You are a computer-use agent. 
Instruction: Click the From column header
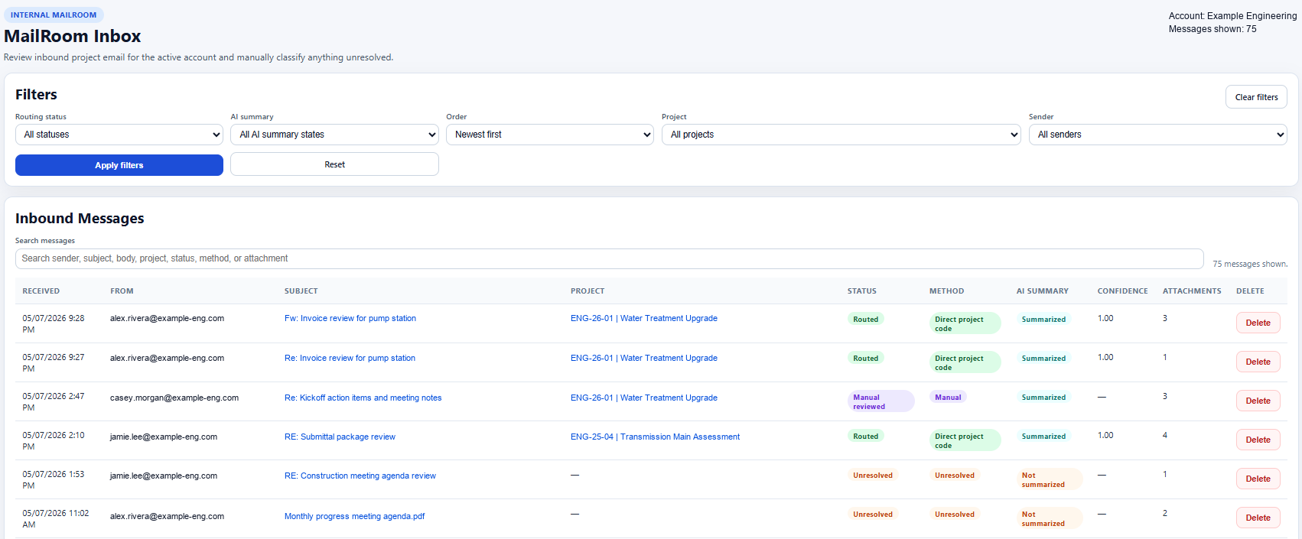(122, 291)
